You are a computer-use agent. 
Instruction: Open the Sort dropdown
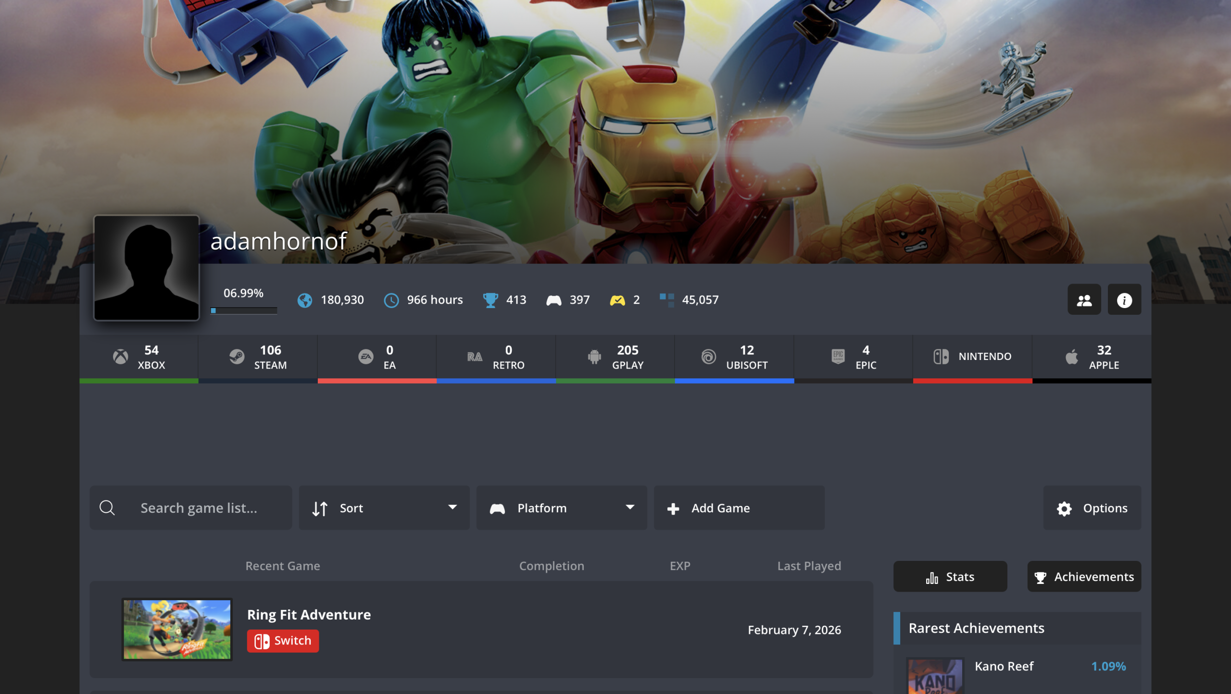[x=384, y=508]
